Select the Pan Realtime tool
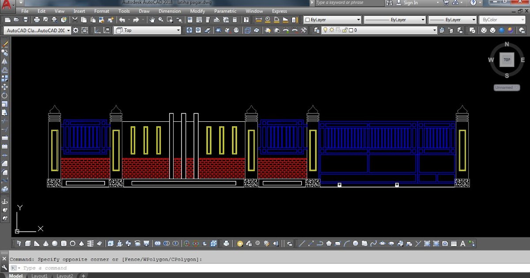This screenshot has height=278, width=530. (152, 19)
